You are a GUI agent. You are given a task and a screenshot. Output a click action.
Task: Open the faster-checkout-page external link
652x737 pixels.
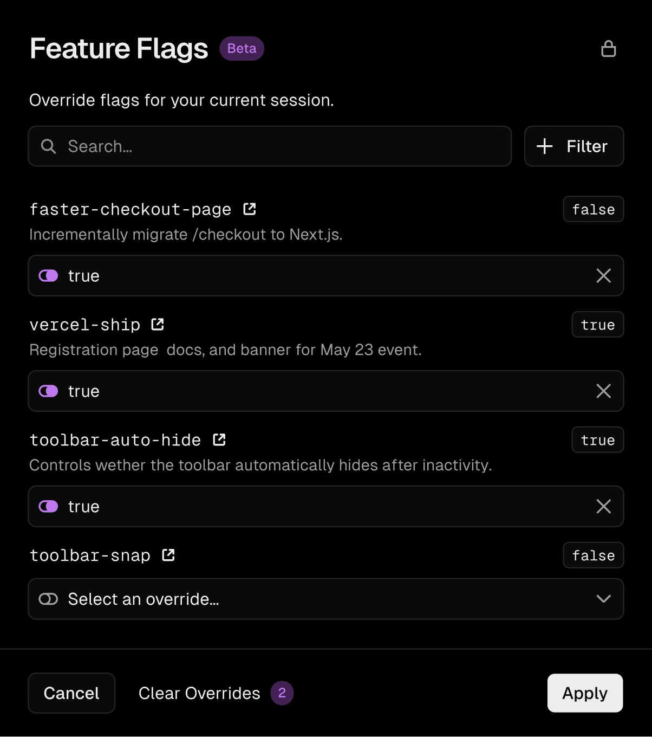[250, 209]
